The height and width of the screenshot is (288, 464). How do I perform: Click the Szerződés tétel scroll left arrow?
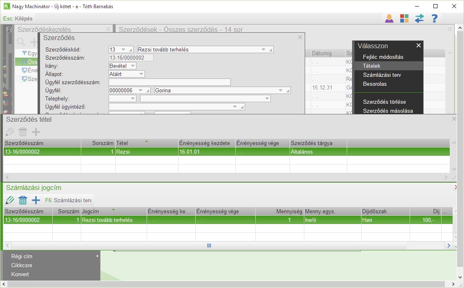point(7,177)
